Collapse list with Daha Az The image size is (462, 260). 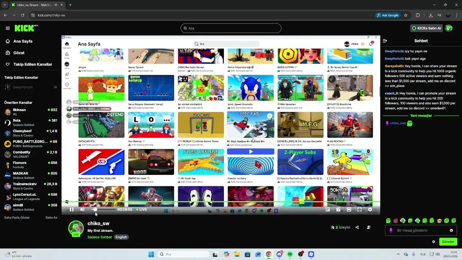click(x=51, y=218)
